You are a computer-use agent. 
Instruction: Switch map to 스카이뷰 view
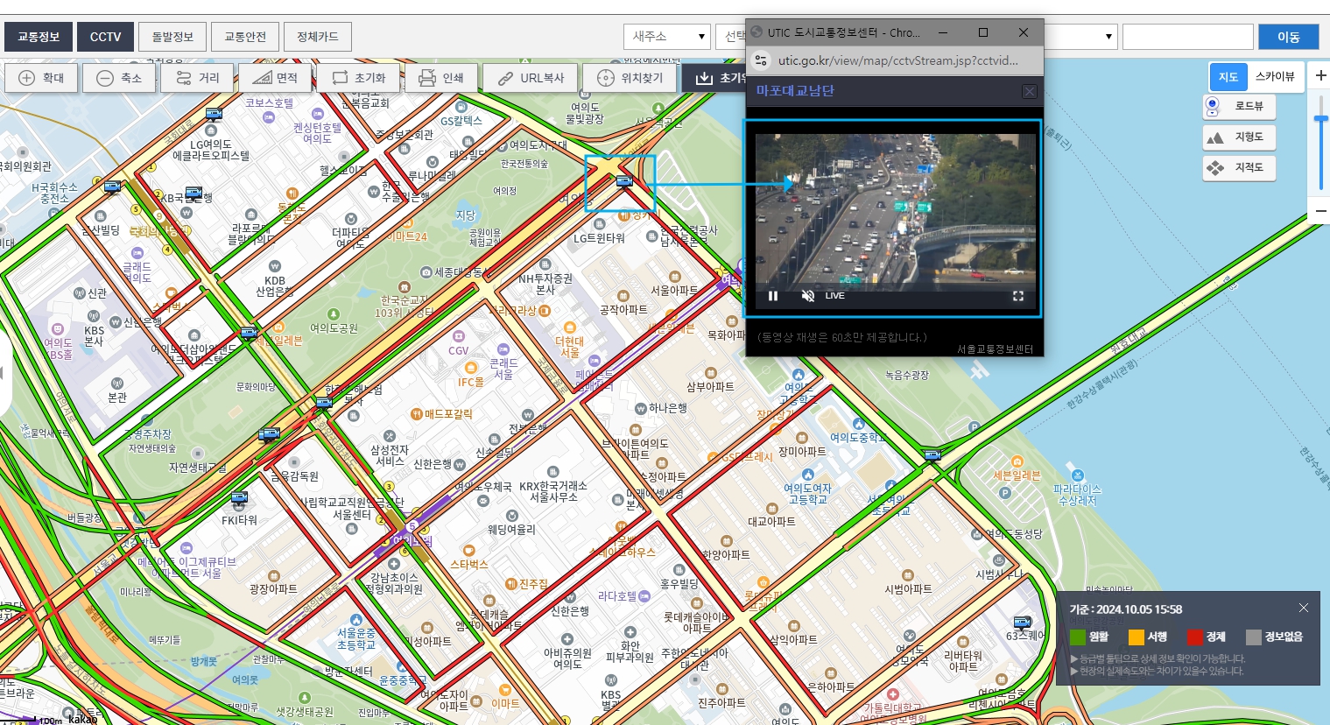point(1275,77)
